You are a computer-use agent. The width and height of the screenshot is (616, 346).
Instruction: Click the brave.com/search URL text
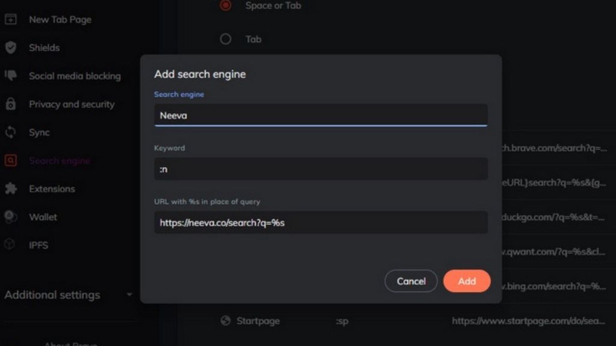(x=555, y=148)
